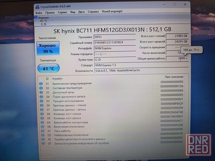215x161 pixels.
Task: Click status icon for Включения/отключения
Action: click(x=42, y=127)
